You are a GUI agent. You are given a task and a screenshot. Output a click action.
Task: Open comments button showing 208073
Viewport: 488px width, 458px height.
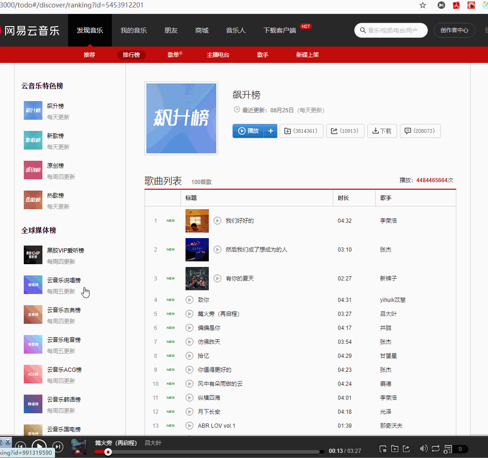point(420,131)
